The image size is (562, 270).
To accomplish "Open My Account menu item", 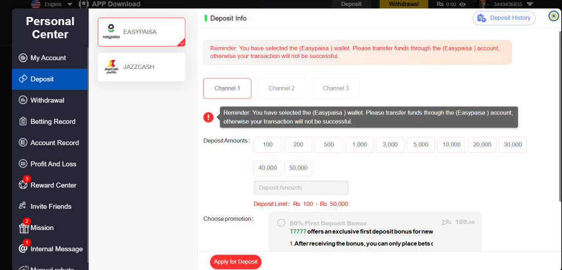I will pos(50,58).
